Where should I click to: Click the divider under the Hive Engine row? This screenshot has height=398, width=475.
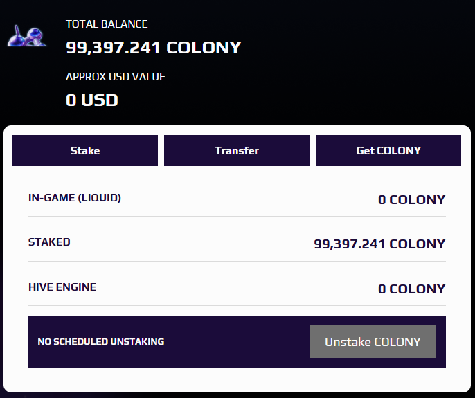coord(237,305)
